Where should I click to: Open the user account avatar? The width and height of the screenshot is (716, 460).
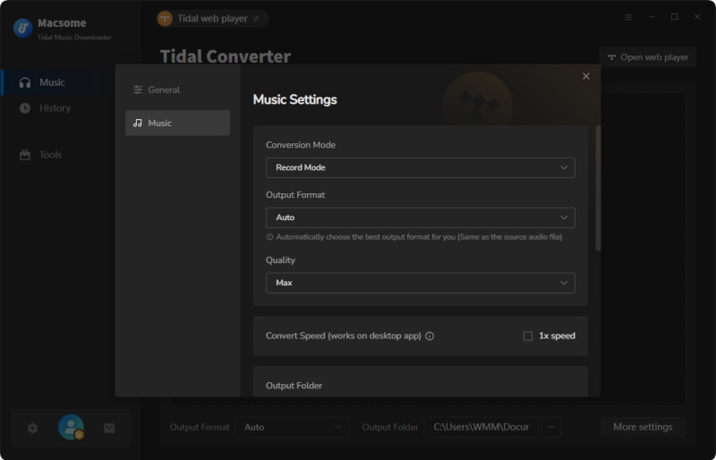71,427
